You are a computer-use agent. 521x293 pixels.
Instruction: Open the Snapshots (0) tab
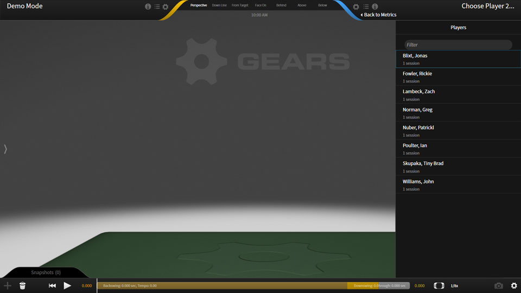pyautogui.click(x=46, y=272)
